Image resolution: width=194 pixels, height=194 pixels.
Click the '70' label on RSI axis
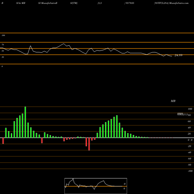point(3,45)
